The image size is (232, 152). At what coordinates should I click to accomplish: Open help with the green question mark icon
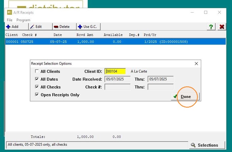pyautogui.click(x=211, y=27)
